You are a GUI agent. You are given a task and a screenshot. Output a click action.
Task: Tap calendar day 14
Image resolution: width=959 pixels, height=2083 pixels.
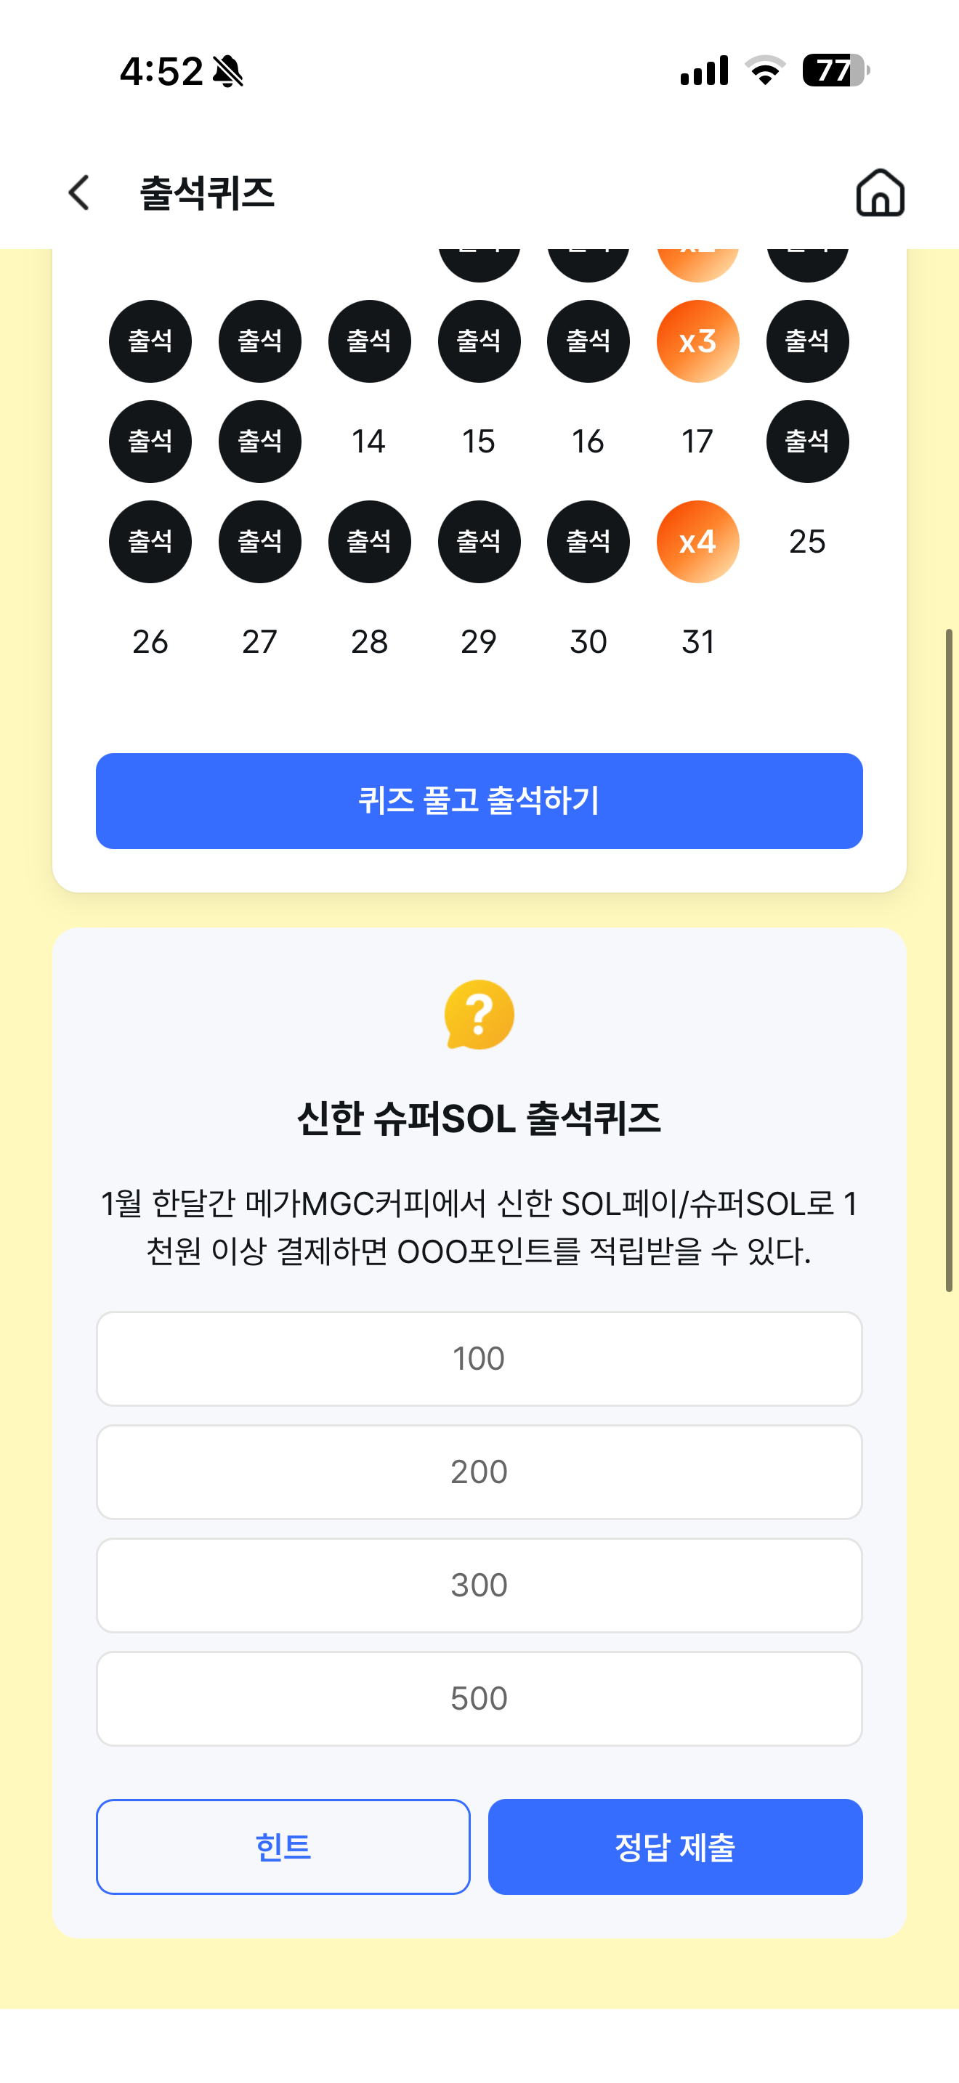click(369, 442)
